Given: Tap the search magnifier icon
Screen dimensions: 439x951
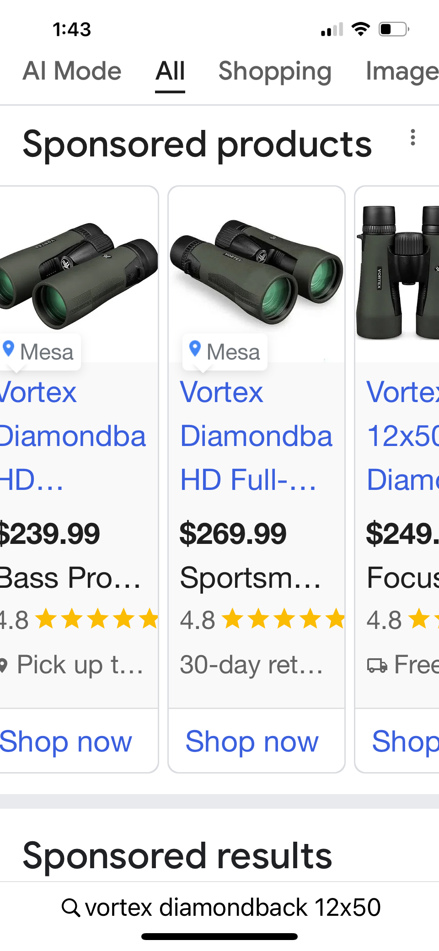Looking at the screenshot, I should 71,907.
